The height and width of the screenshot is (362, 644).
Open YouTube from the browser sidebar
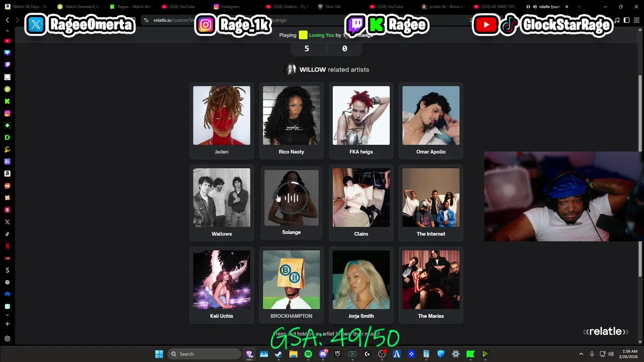tap(7, 41)
